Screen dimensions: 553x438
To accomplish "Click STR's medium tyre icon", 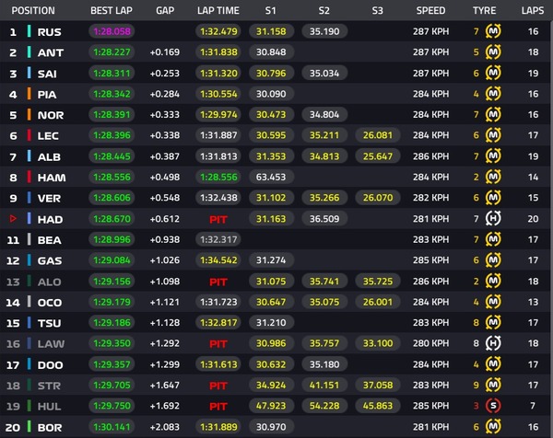I will pyautogui.click(x=493, y=385).
